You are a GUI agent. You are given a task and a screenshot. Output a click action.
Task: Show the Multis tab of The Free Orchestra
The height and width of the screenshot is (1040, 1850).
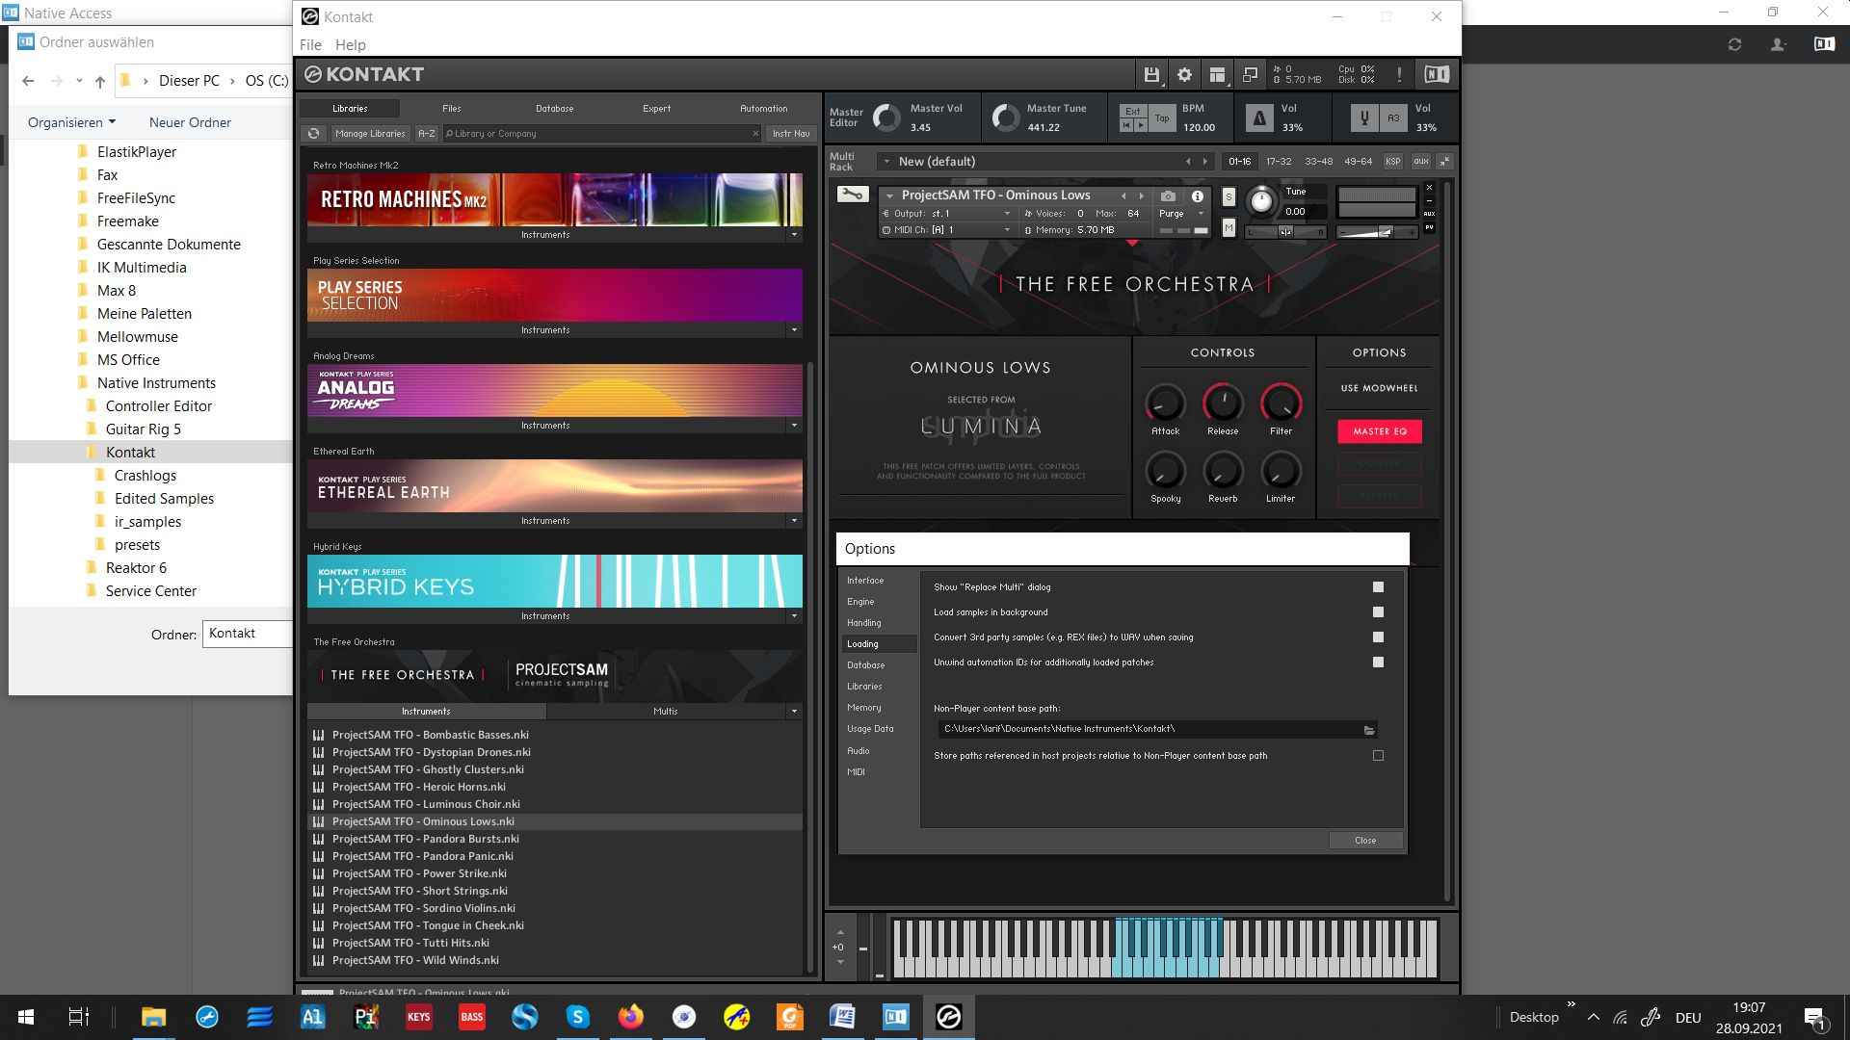[x=666, y=712]
